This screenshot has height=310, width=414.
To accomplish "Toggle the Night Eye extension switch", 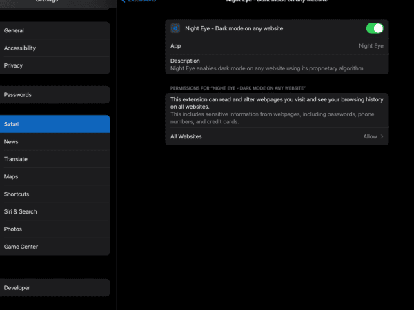I will (375, 28).
